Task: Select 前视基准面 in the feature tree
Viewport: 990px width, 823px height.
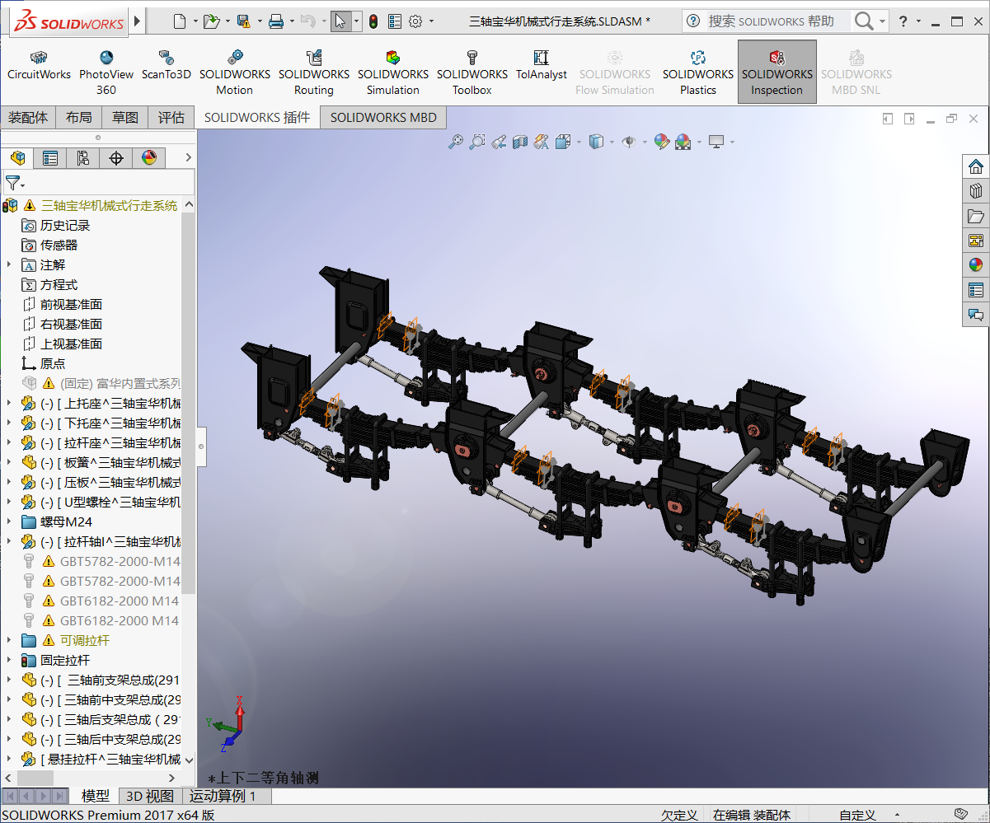Action: click(71, 304)
